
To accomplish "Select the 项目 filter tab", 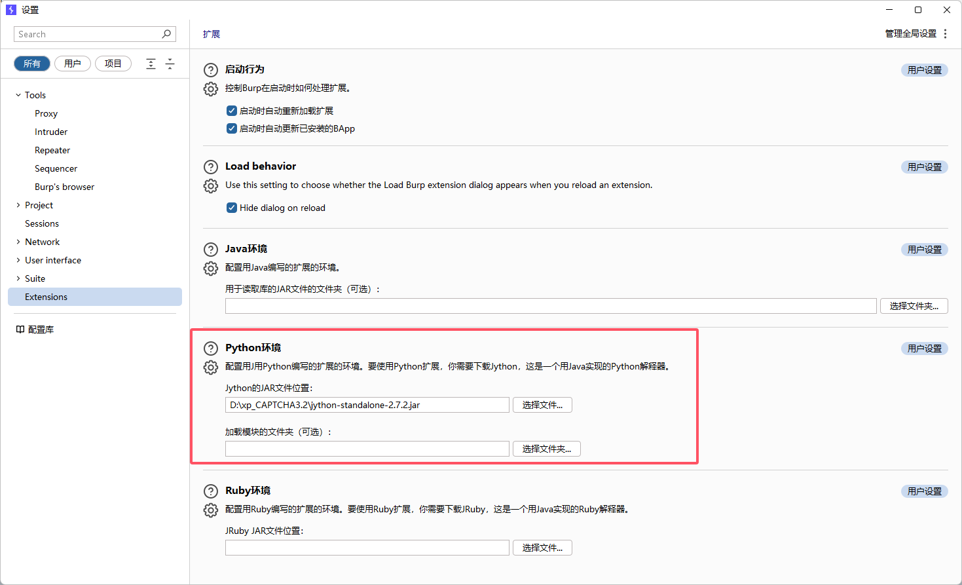I will click(x=113, y=64).
